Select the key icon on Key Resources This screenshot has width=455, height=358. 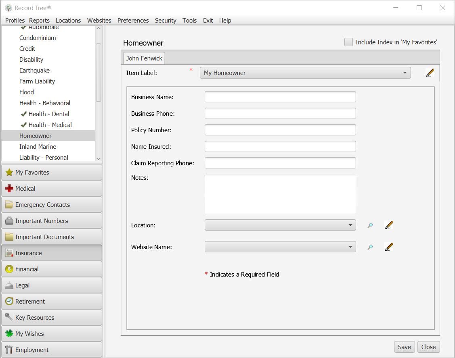pos(8,317)
